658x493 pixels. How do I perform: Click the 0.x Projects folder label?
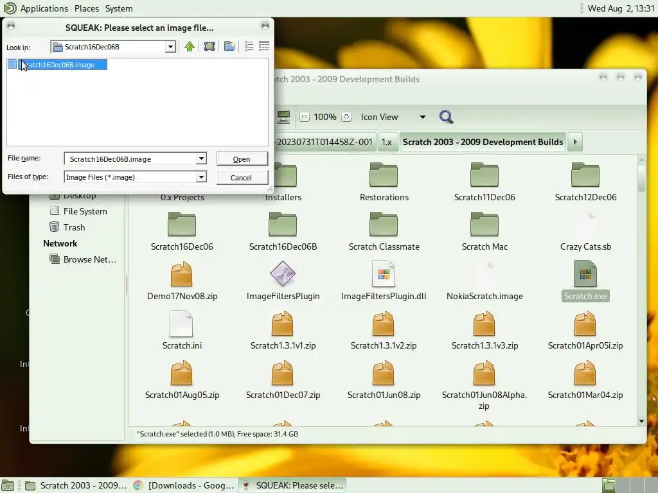[182, 198]
